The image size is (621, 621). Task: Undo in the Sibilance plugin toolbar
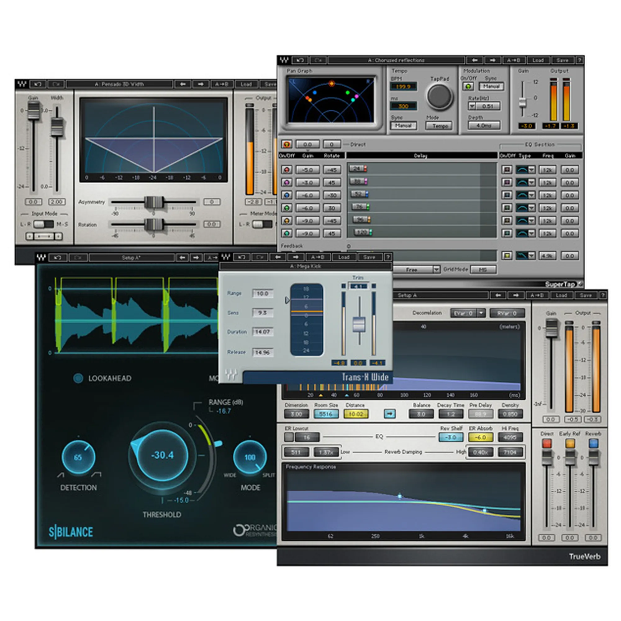[x=57, y=257]
